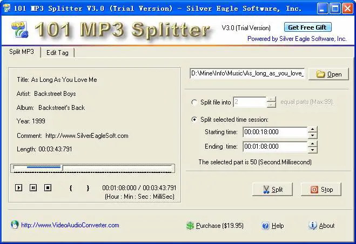The width and height of the screenshot is (356, 244).
Task: Decrease the Ending time value
Action: (x=312, y=150)
